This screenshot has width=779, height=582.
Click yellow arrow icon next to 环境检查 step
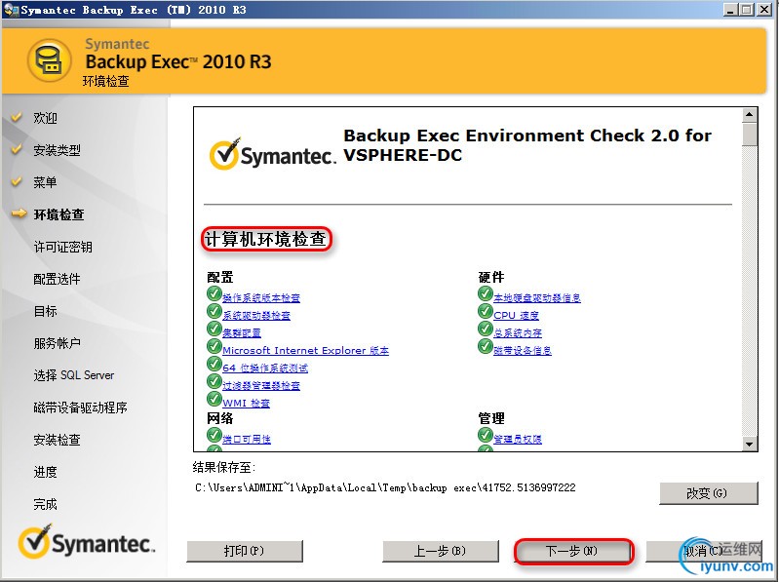19,213
